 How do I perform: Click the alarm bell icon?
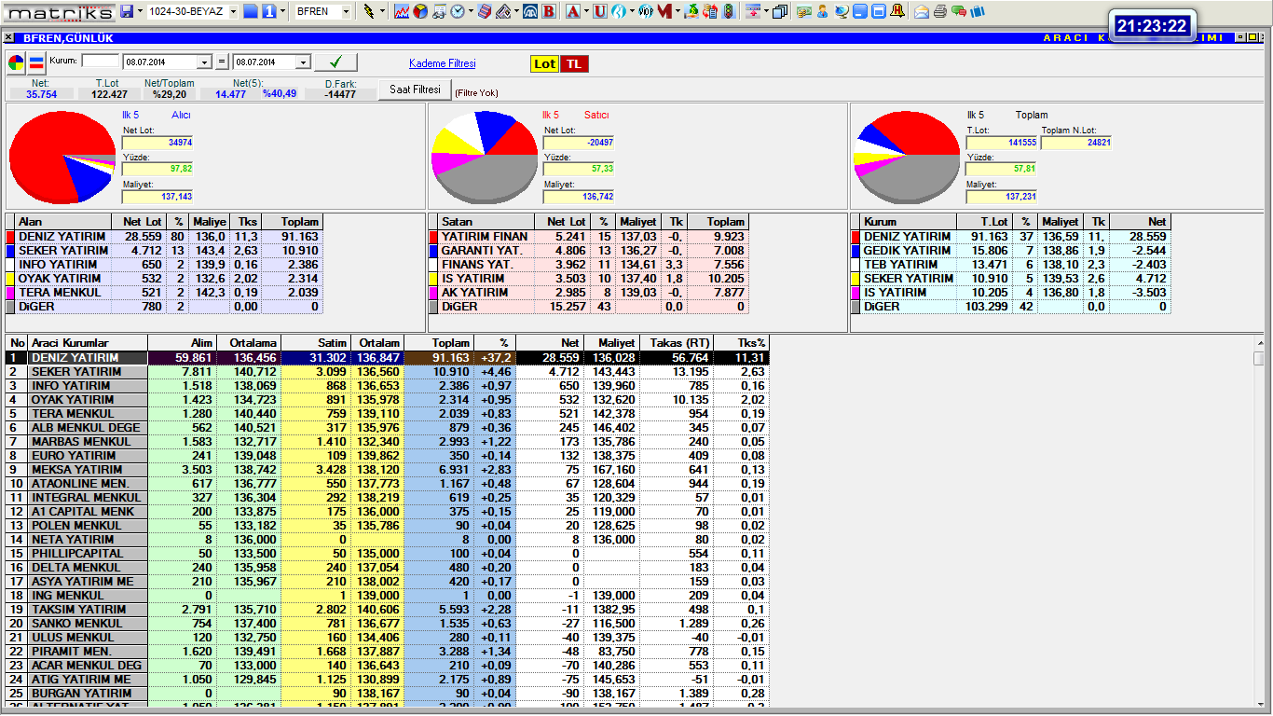(x=897, y=11)
